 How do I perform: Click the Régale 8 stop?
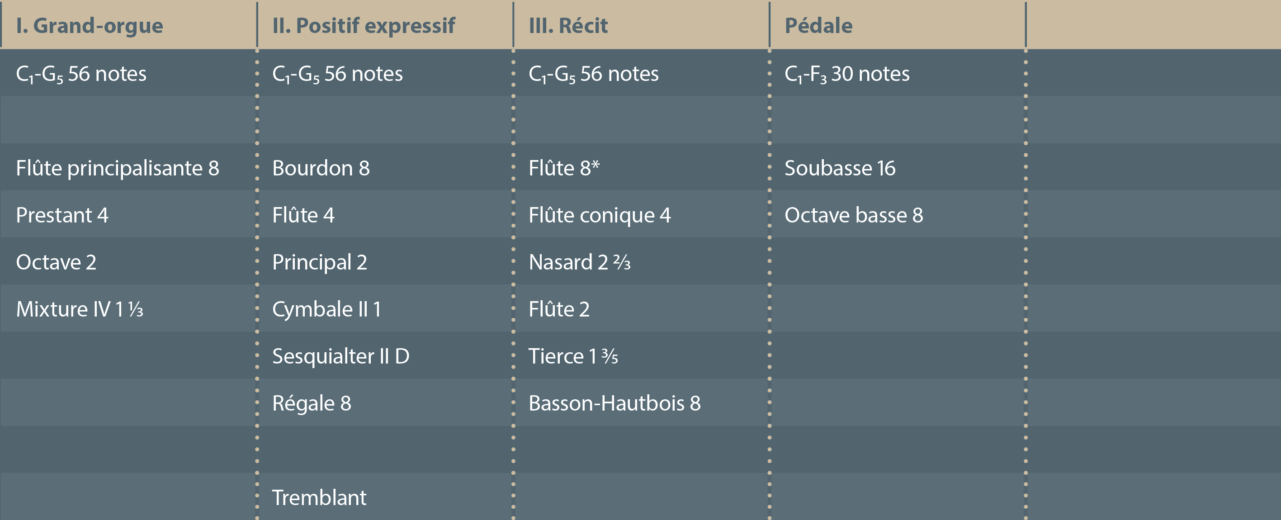[311, 403]
